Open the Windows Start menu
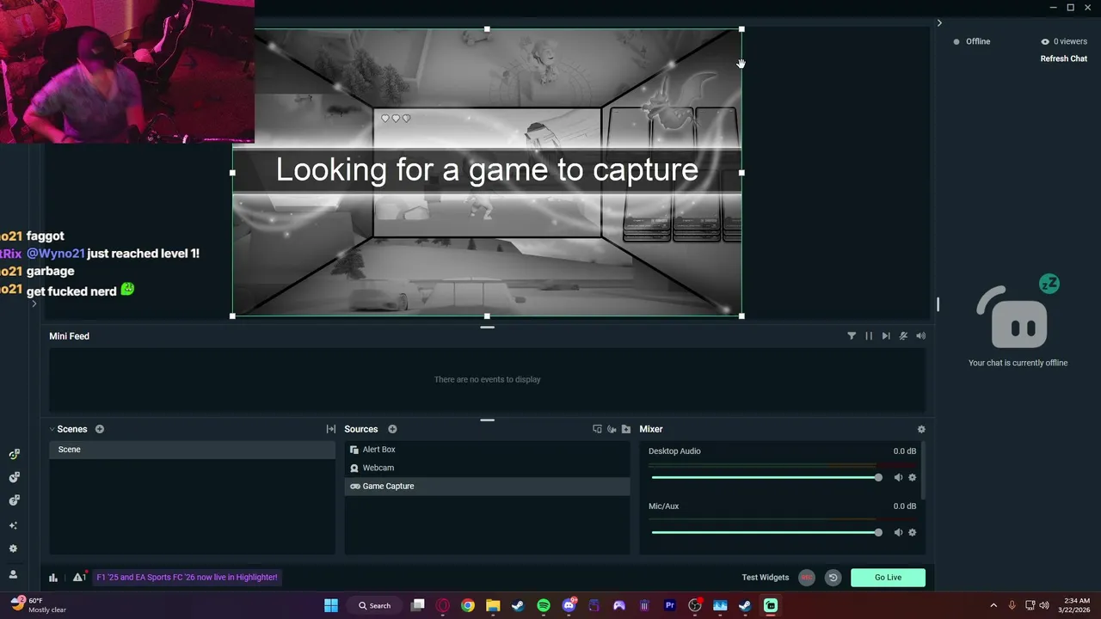Screen dimensions: 1101x619 point(331,605)
